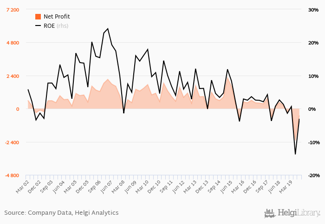This screenshot has width=325, height=224.
Task: Click the black ROE legend line marker
Action: pyautogui.click(x=38, y=26)
